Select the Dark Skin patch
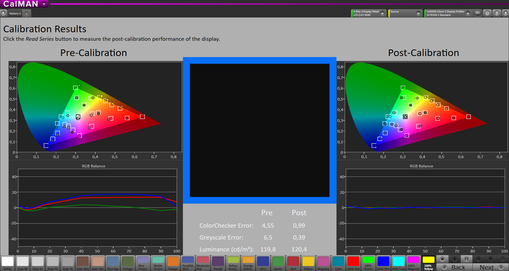This screenshot has width=509, height=271. tap(83, 263)
